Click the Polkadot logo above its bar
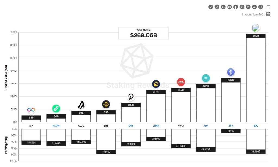The image size is (278, 167). click(131, 97)
